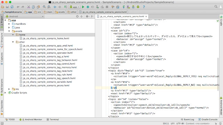Open the app run configuration dropdown
This screenshot has width=223, height=125.
click(x=75, y=7)
